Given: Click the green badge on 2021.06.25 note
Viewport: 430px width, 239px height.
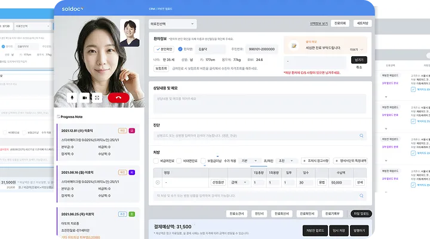Looking at the screenshot, I should tap(131, 214).
